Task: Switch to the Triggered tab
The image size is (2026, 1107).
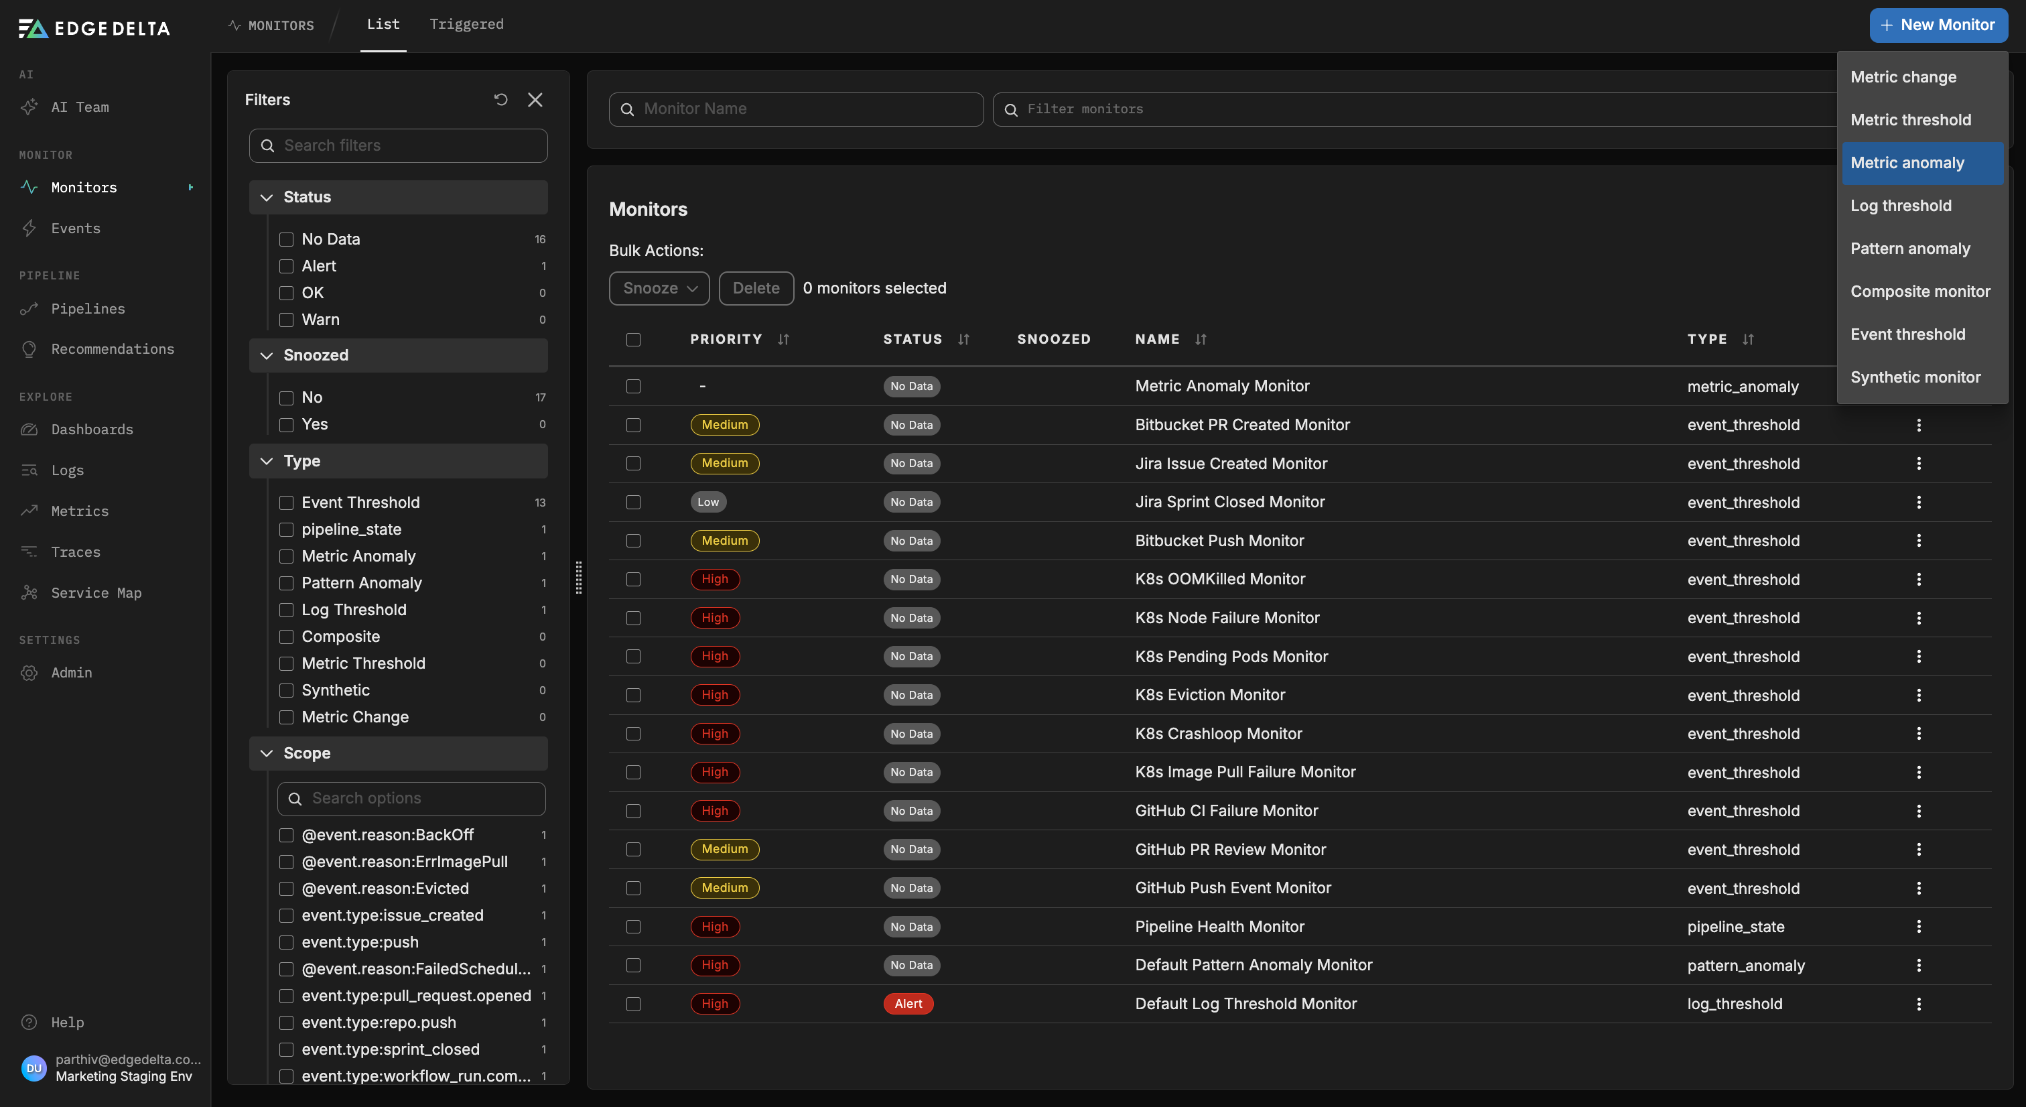Action: click(x=466, y=24)
